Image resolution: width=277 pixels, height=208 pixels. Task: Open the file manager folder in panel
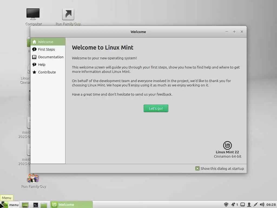pos(44,205)
